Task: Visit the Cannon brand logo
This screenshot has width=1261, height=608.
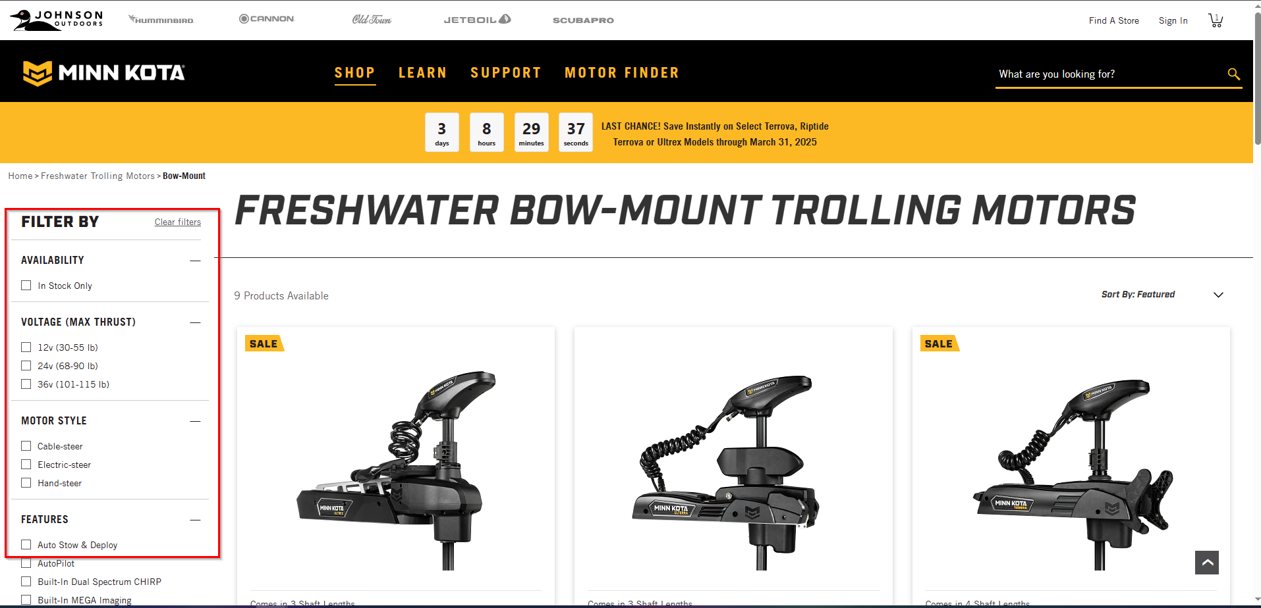Action: 267,19
